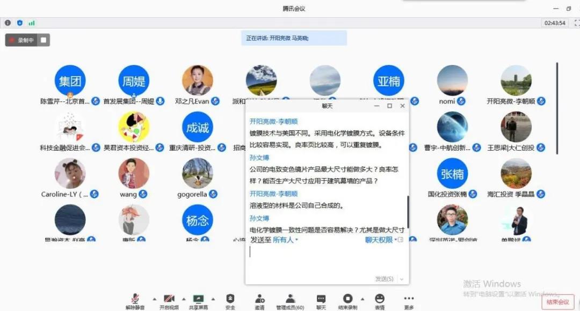Click the 科技金融促进会... participant name
Viewport: 580px width, 311px height.
coord(65,148)
